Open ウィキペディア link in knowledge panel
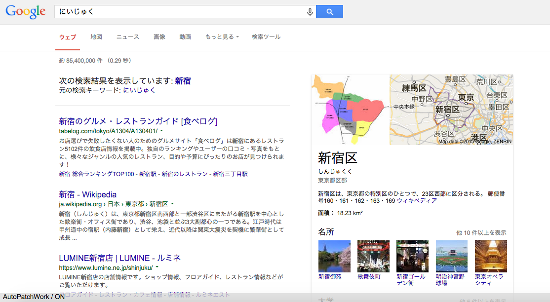The width and height of the screenshot is (550, 302). click(x=417, y=201)
